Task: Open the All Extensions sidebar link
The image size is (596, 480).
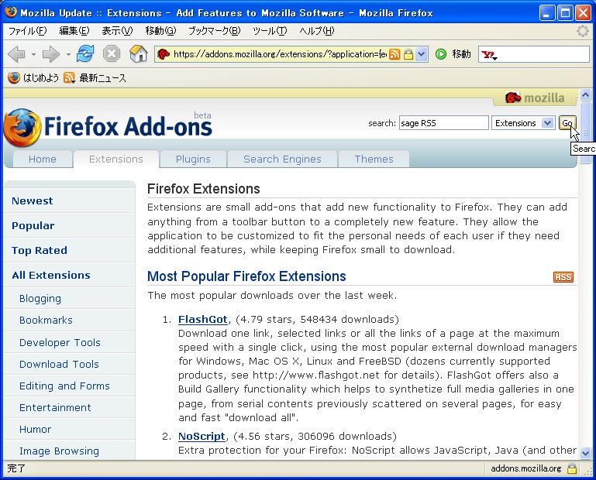Action: tap(51, 275)
